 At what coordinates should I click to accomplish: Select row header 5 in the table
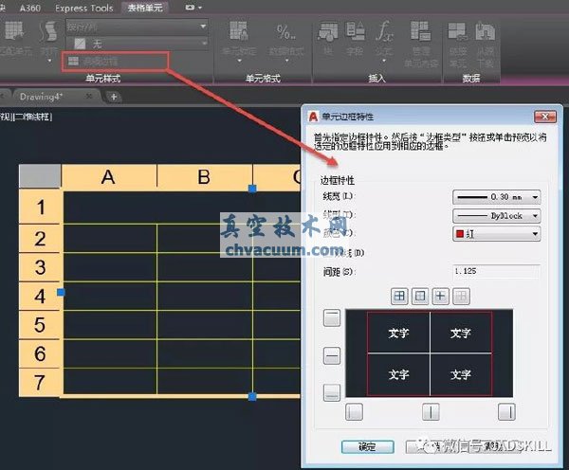[x=40, y=325]
